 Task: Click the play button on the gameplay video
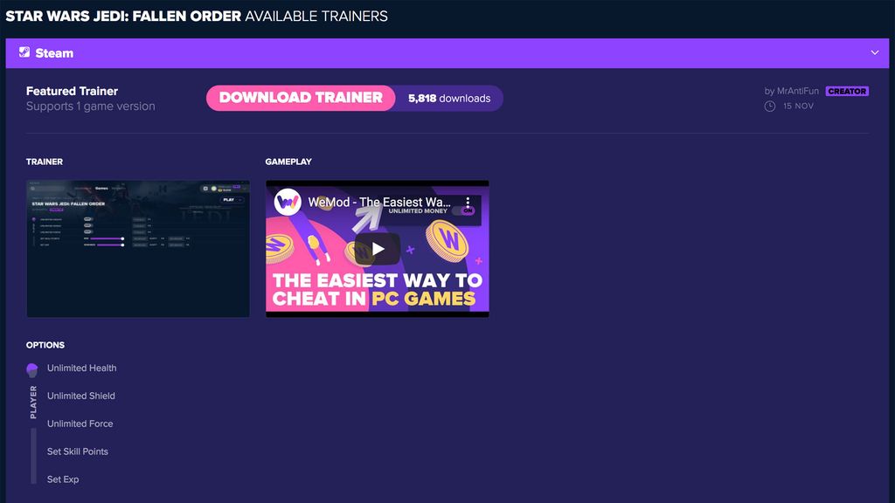(377, 248)
